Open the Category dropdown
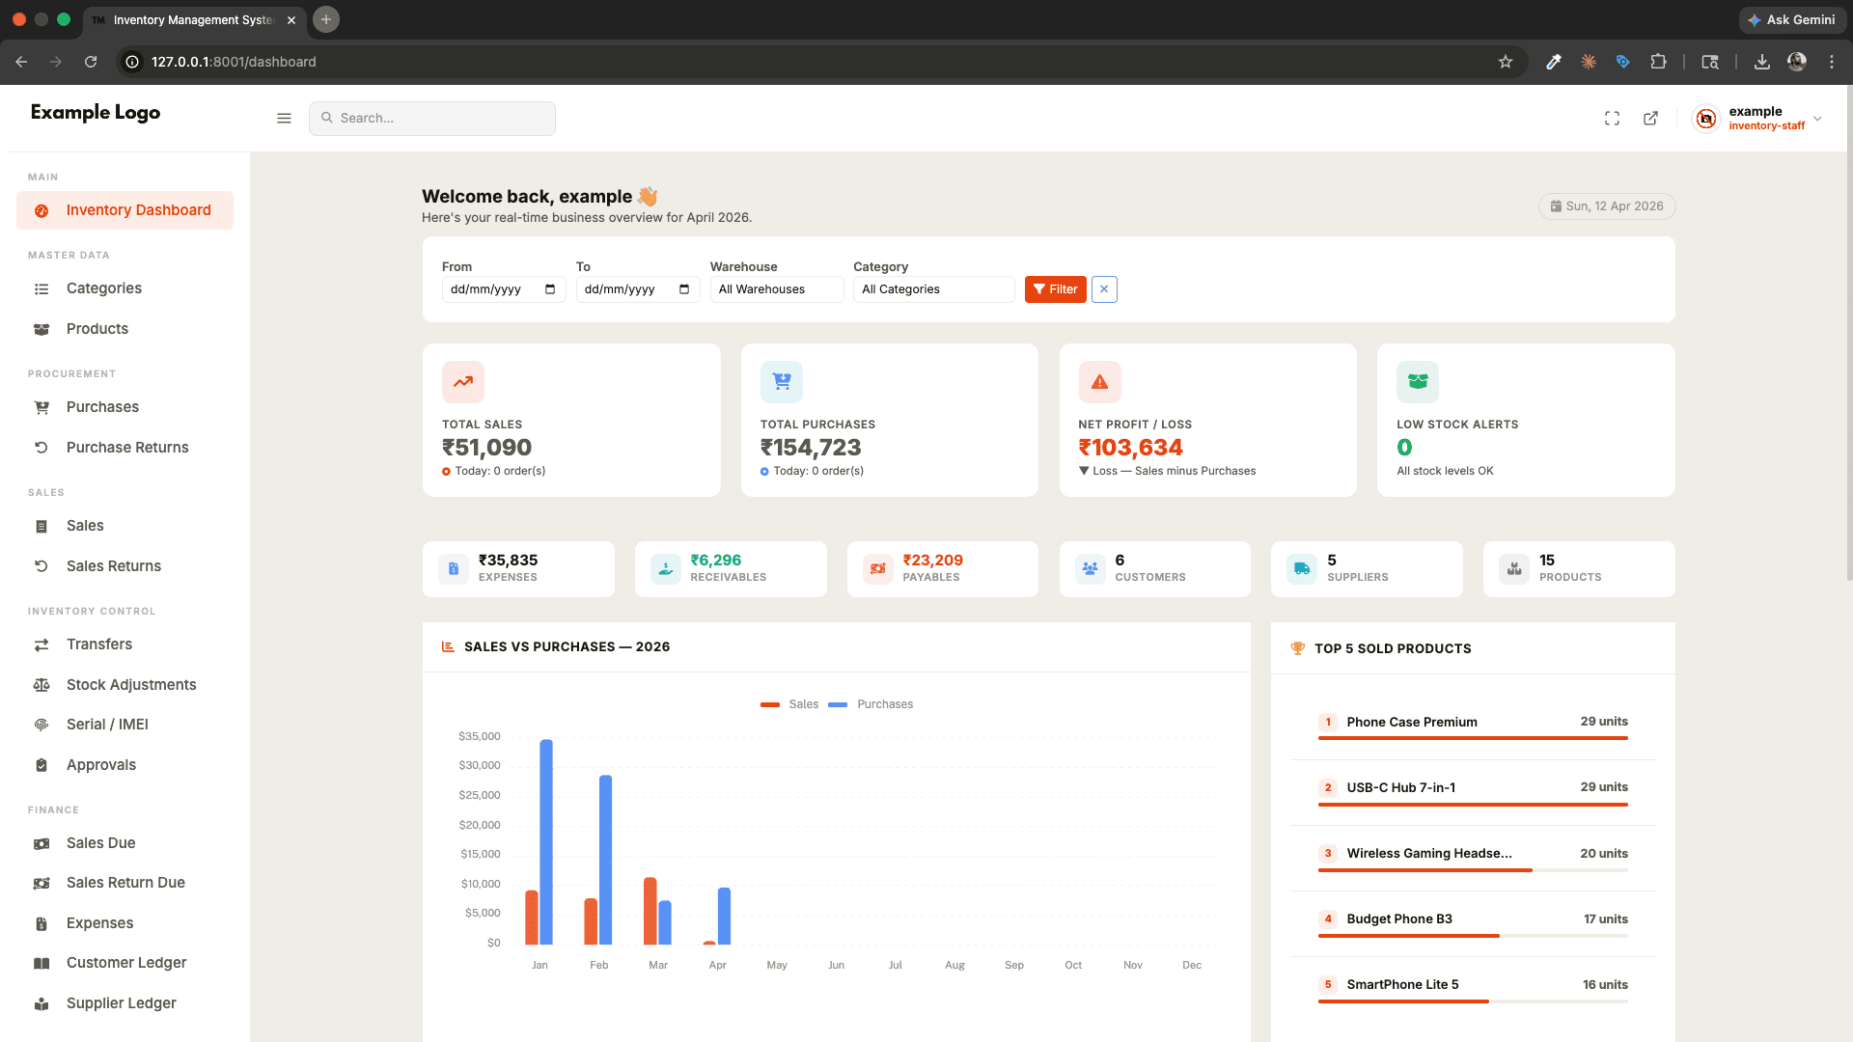Viewport: 1853px width, 1042px height. pyautogui.click(x=933, y=289)
